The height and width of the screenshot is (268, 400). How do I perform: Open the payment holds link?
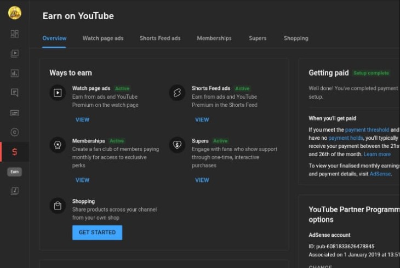(345, 138)
